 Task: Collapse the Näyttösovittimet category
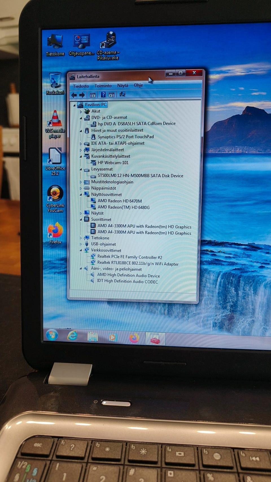pyautogui.click(x=81, y=195)
